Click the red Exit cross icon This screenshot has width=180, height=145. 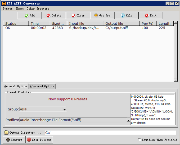click(147, 15)
